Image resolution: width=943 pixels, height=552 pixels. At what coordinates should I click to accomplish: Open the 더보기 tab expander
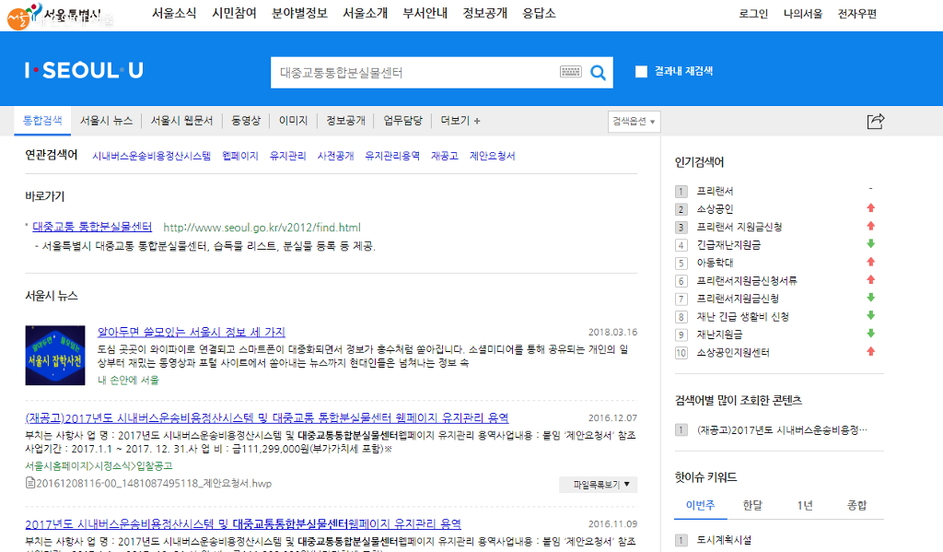(460, 121)
